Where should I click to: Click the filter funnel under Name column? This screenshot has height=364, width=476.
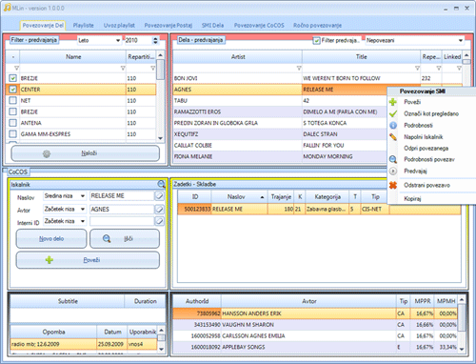click(x=123, y=68)
